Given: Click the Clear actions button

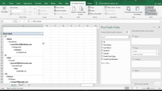Looking at the screenshot, I should tap(92, 8).
